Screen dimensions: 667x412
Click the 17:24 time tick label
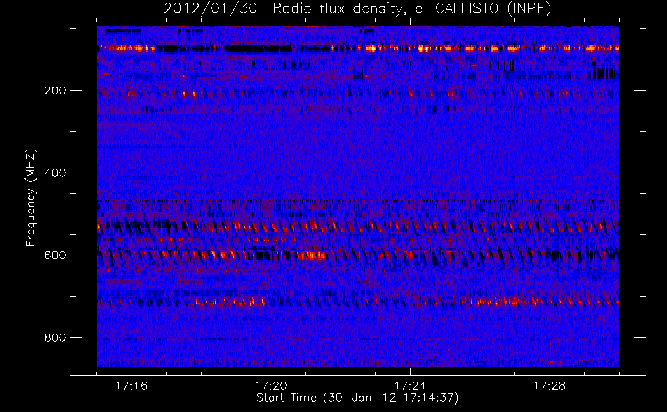410,386
